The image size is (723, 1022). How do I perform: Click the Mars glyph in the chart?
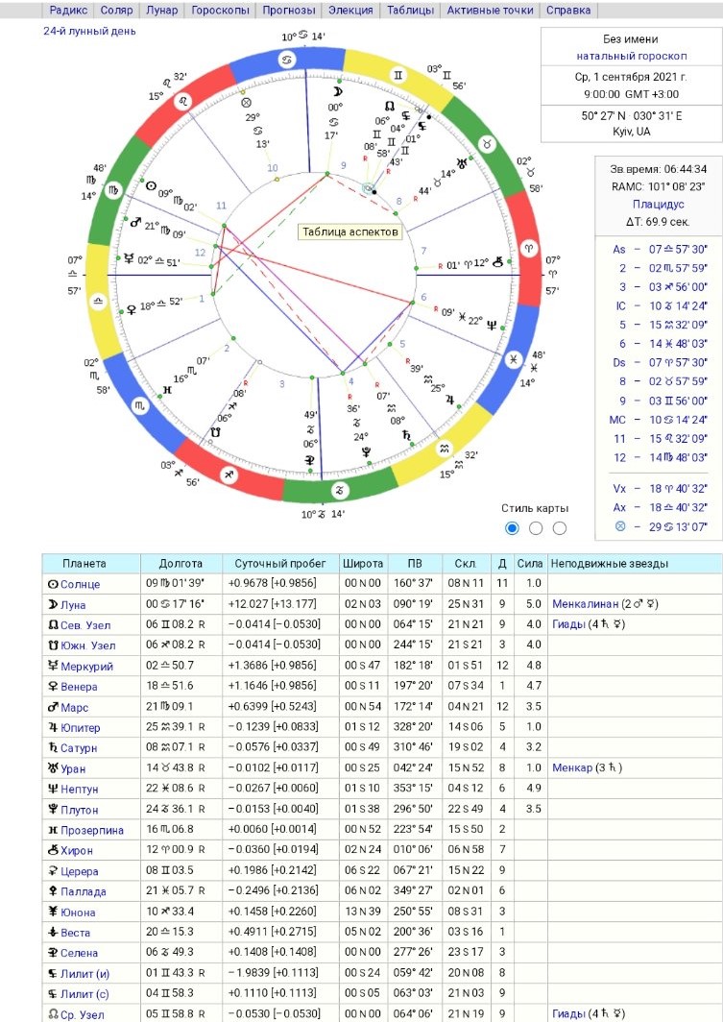click(135, 223)
